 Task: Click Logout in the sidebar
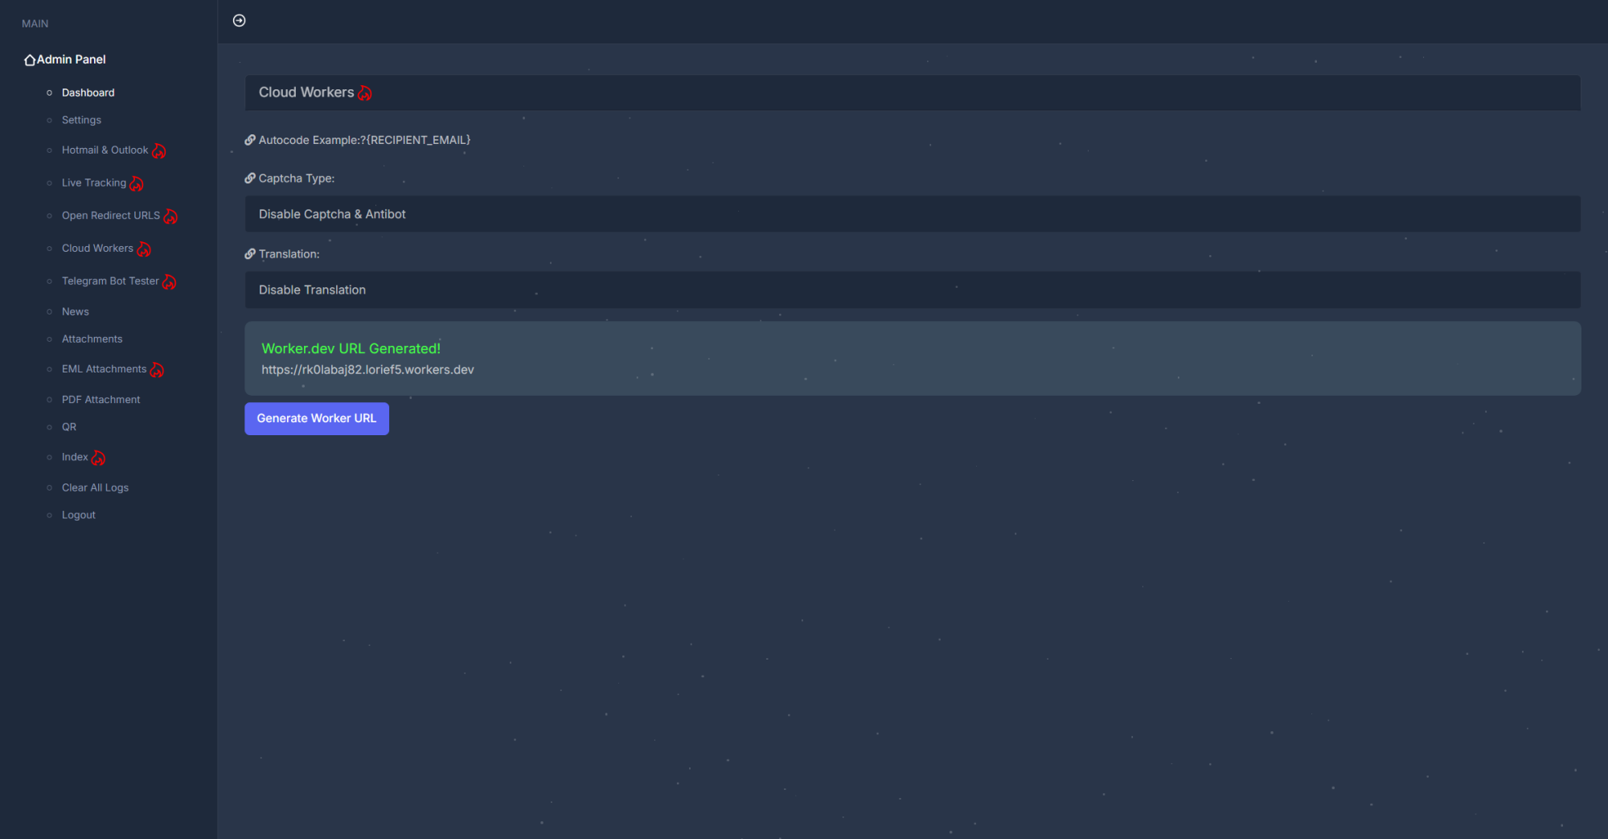(x=78, y=515)
